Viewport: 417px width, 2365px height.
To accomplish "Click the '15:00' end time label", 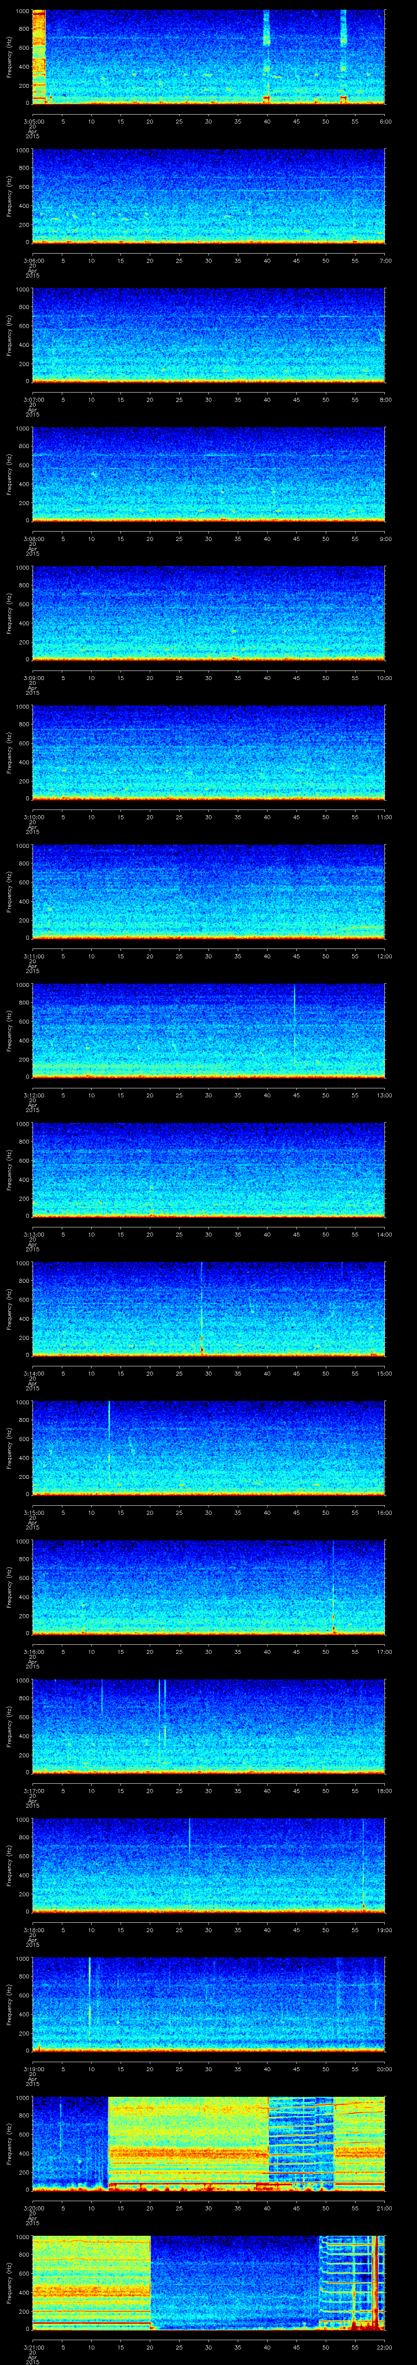I will click(x=385, y=1373).
